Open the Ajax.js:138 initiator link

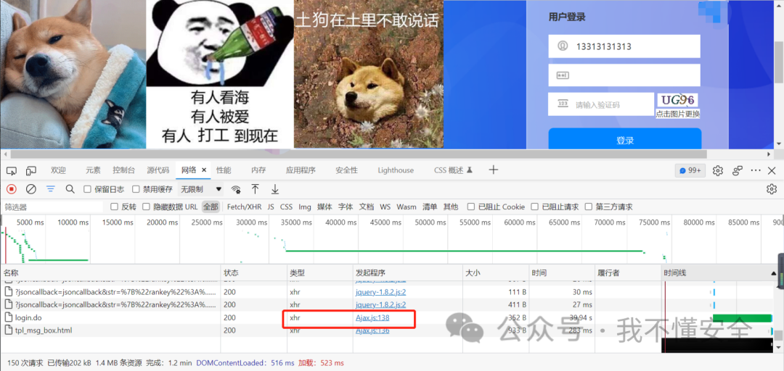(372, 317)
